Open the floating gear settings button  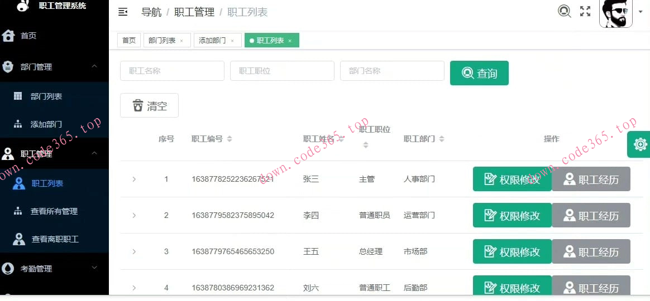pos(640,144)
